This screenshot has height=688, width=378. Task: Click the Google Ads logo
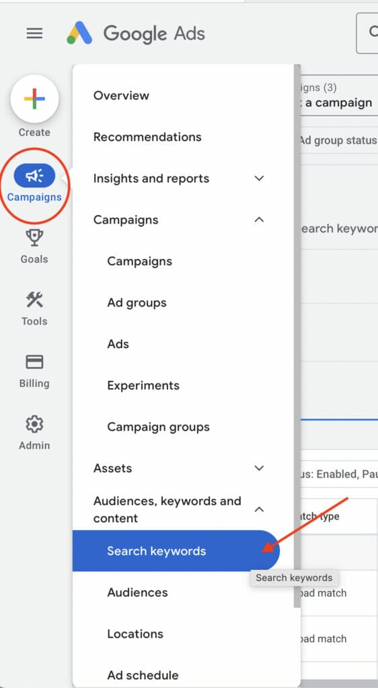(79, 34)
